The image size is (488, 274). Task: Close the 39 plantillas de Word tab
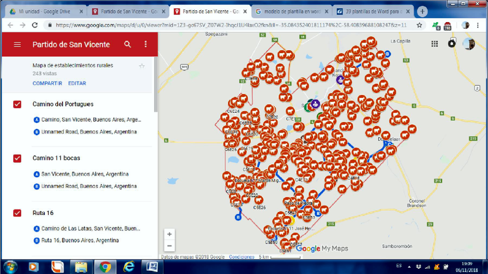[x=407, y=12]
